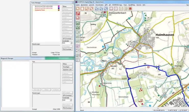Click Hinzufügen in Wegpunkt-Manager

pos(67,67)
